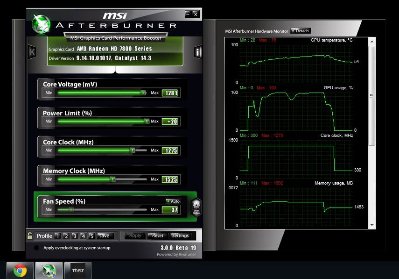Click the GPU usage graph

[x=296, y=111]
